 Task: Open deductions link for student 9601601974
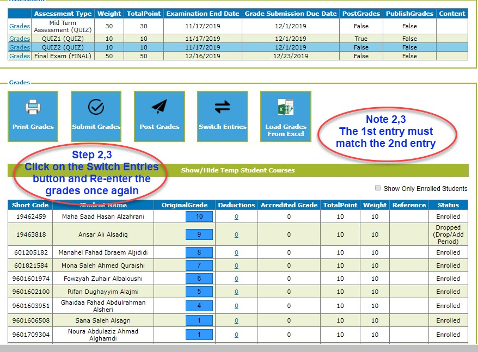tap(236, 279)
